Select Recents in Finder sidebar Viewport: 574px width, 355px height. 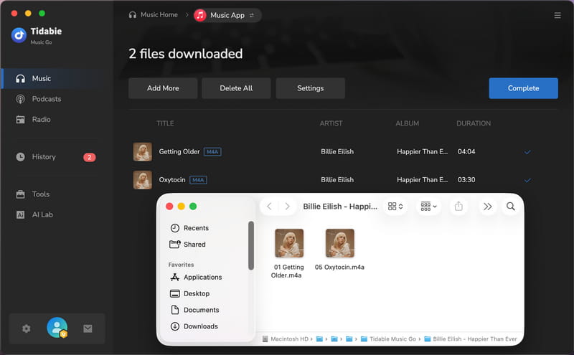click(189, 228)
